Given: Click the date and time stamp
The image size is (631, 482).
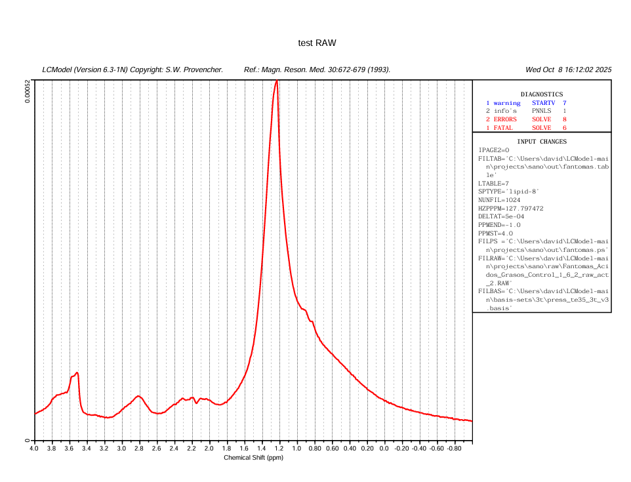Looking at the screenshot, I should tap(568, 70).
